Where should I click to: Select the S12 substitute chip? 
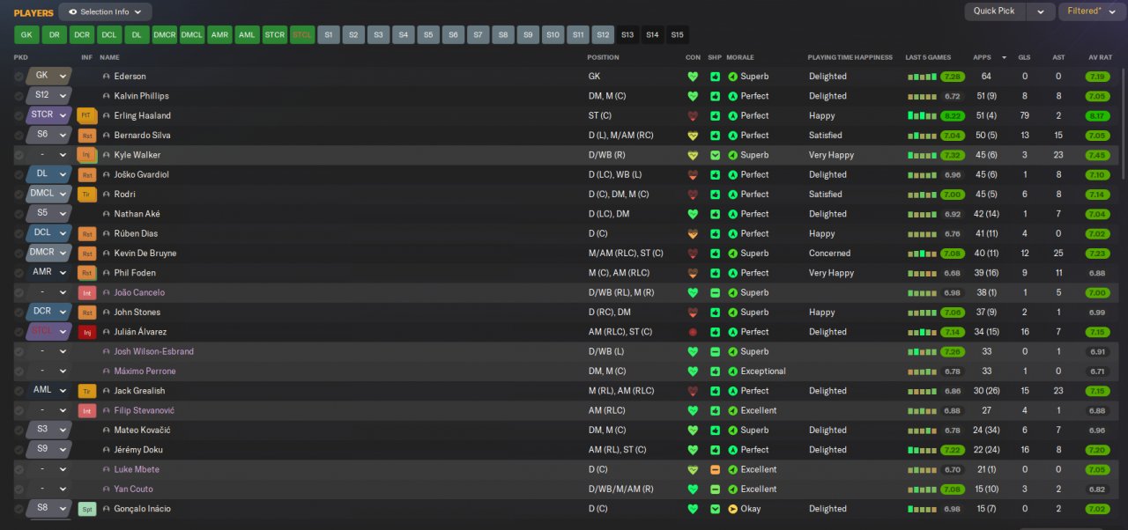(x=603, y=35)
